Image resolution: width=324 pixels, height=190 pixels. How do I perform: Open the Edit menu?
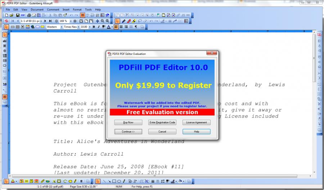pos(16,9)
